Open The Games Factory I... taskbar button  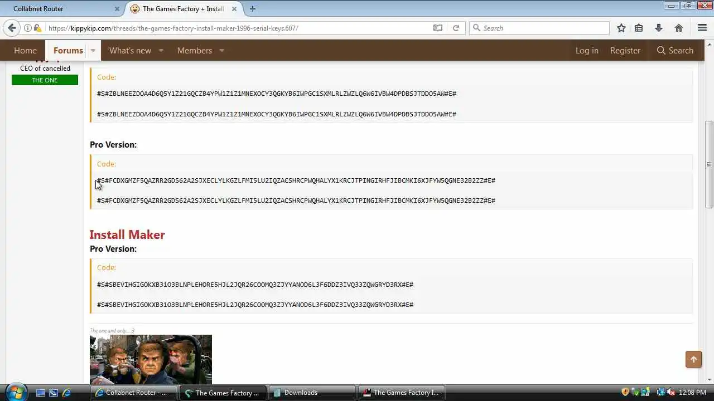pyautogui.click(x=401, y=393)
